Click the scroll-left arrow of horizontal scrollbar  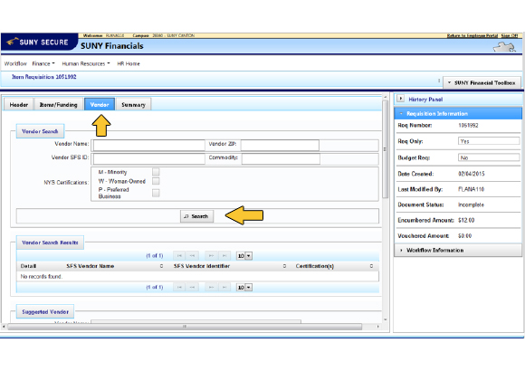(x=4, y=327)
